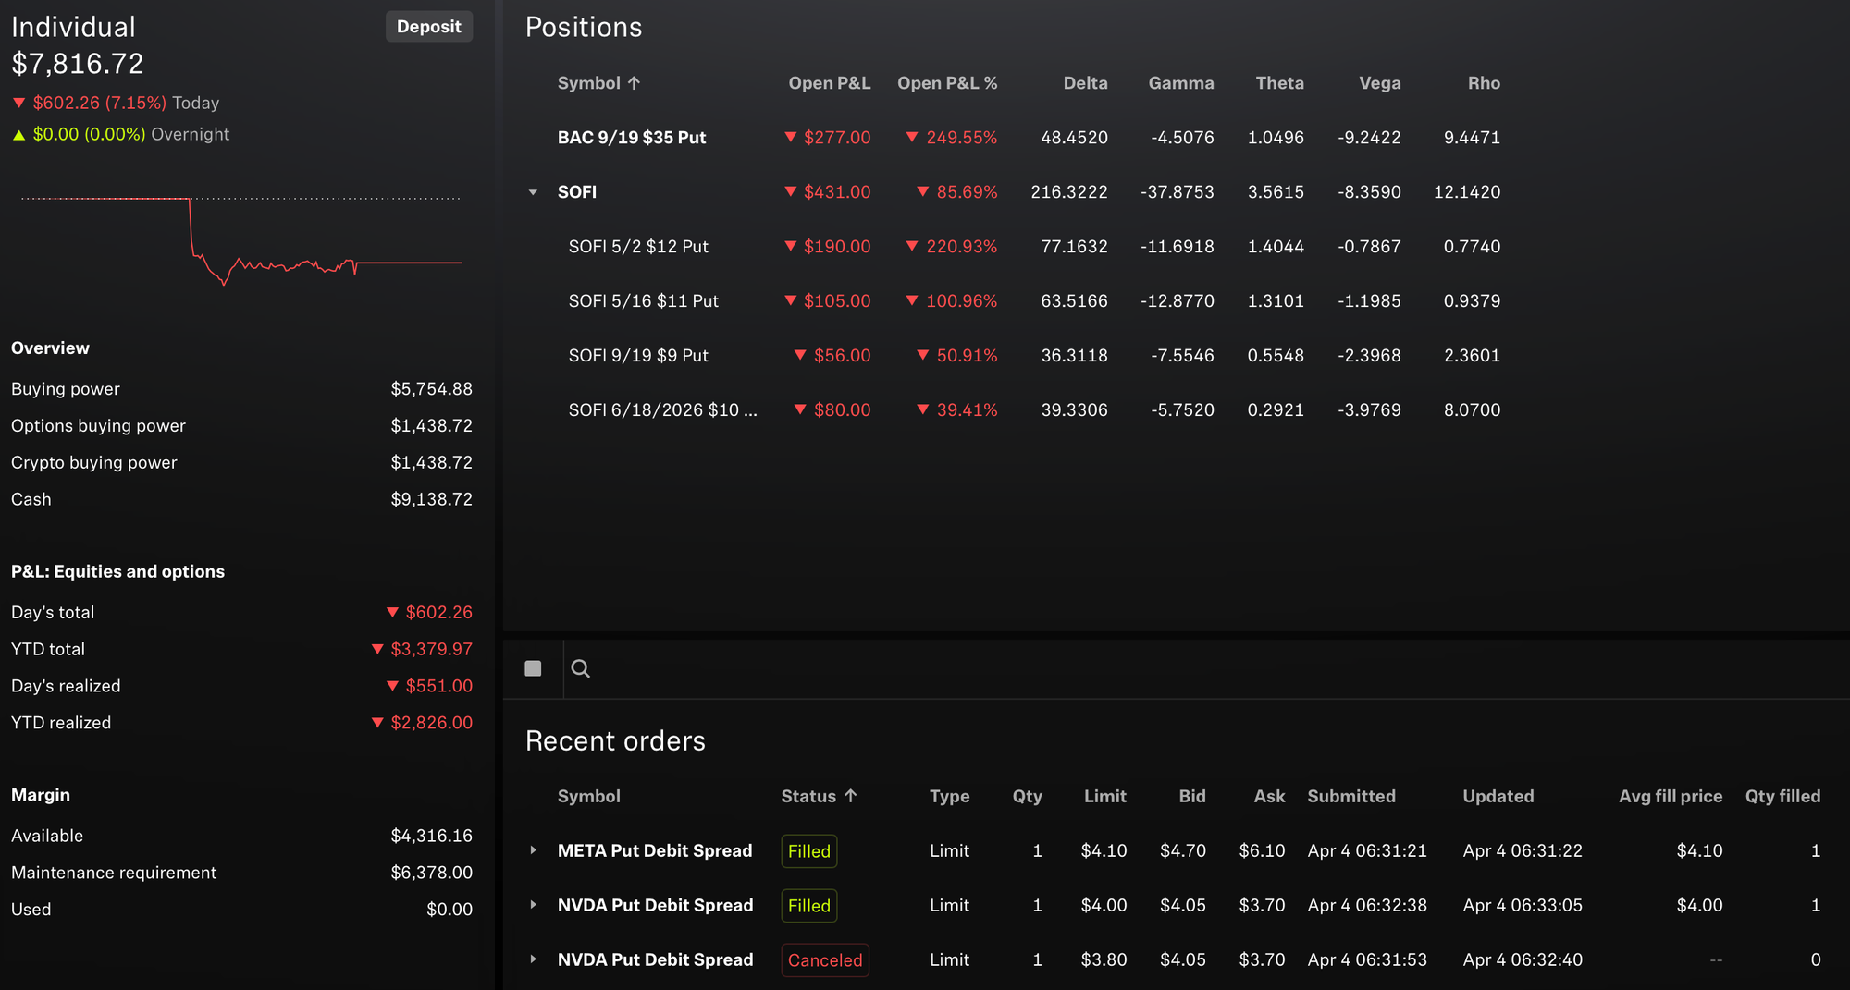Select the SOFI 5/2 $12 Put position
Image resolution: width=1850 pixels, height=990 pixels.
(x=638, y=247)
